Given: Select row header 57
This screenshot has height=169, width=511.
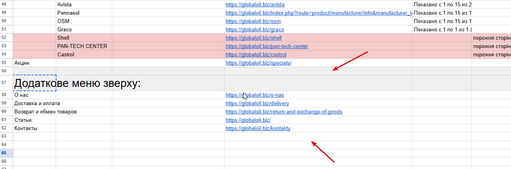Looking at the screenshot, I should tap(6, 83).
